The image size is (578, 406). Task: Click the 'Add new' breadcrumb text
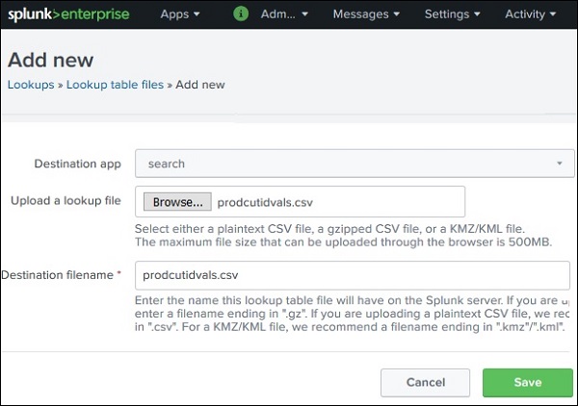(199, 85)
